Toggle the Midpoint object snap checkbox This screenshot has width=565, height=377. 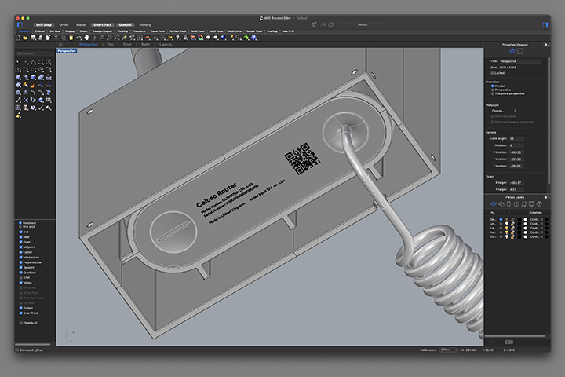tap(20, 247)
